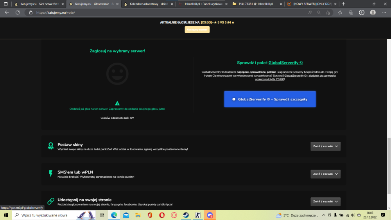The image size is (391, 220).
Task: Open GlobalServerify © heading link
Action: (x=285, y=63)
